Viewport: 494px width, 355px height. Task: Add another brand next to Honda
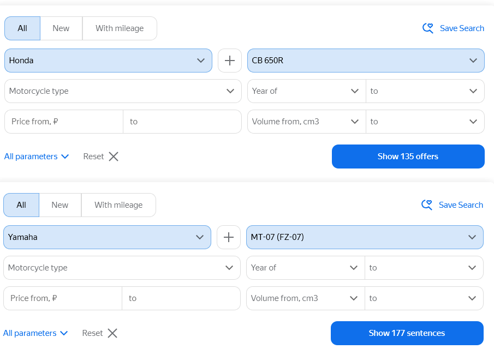point(230,61)
